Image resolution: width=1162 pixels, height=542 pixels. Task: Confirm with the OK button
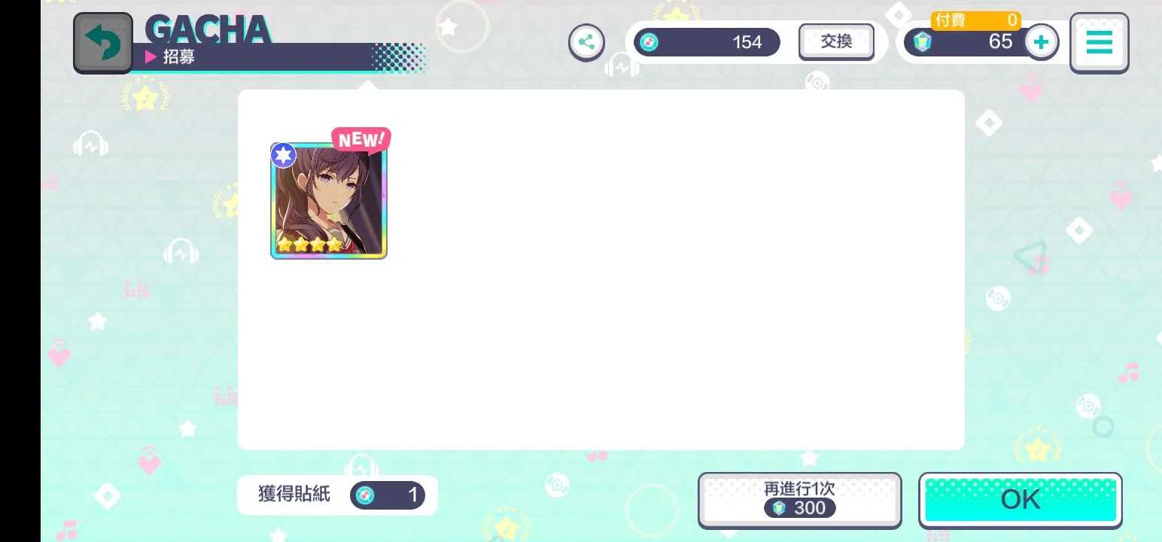[x=1021, y=500]
